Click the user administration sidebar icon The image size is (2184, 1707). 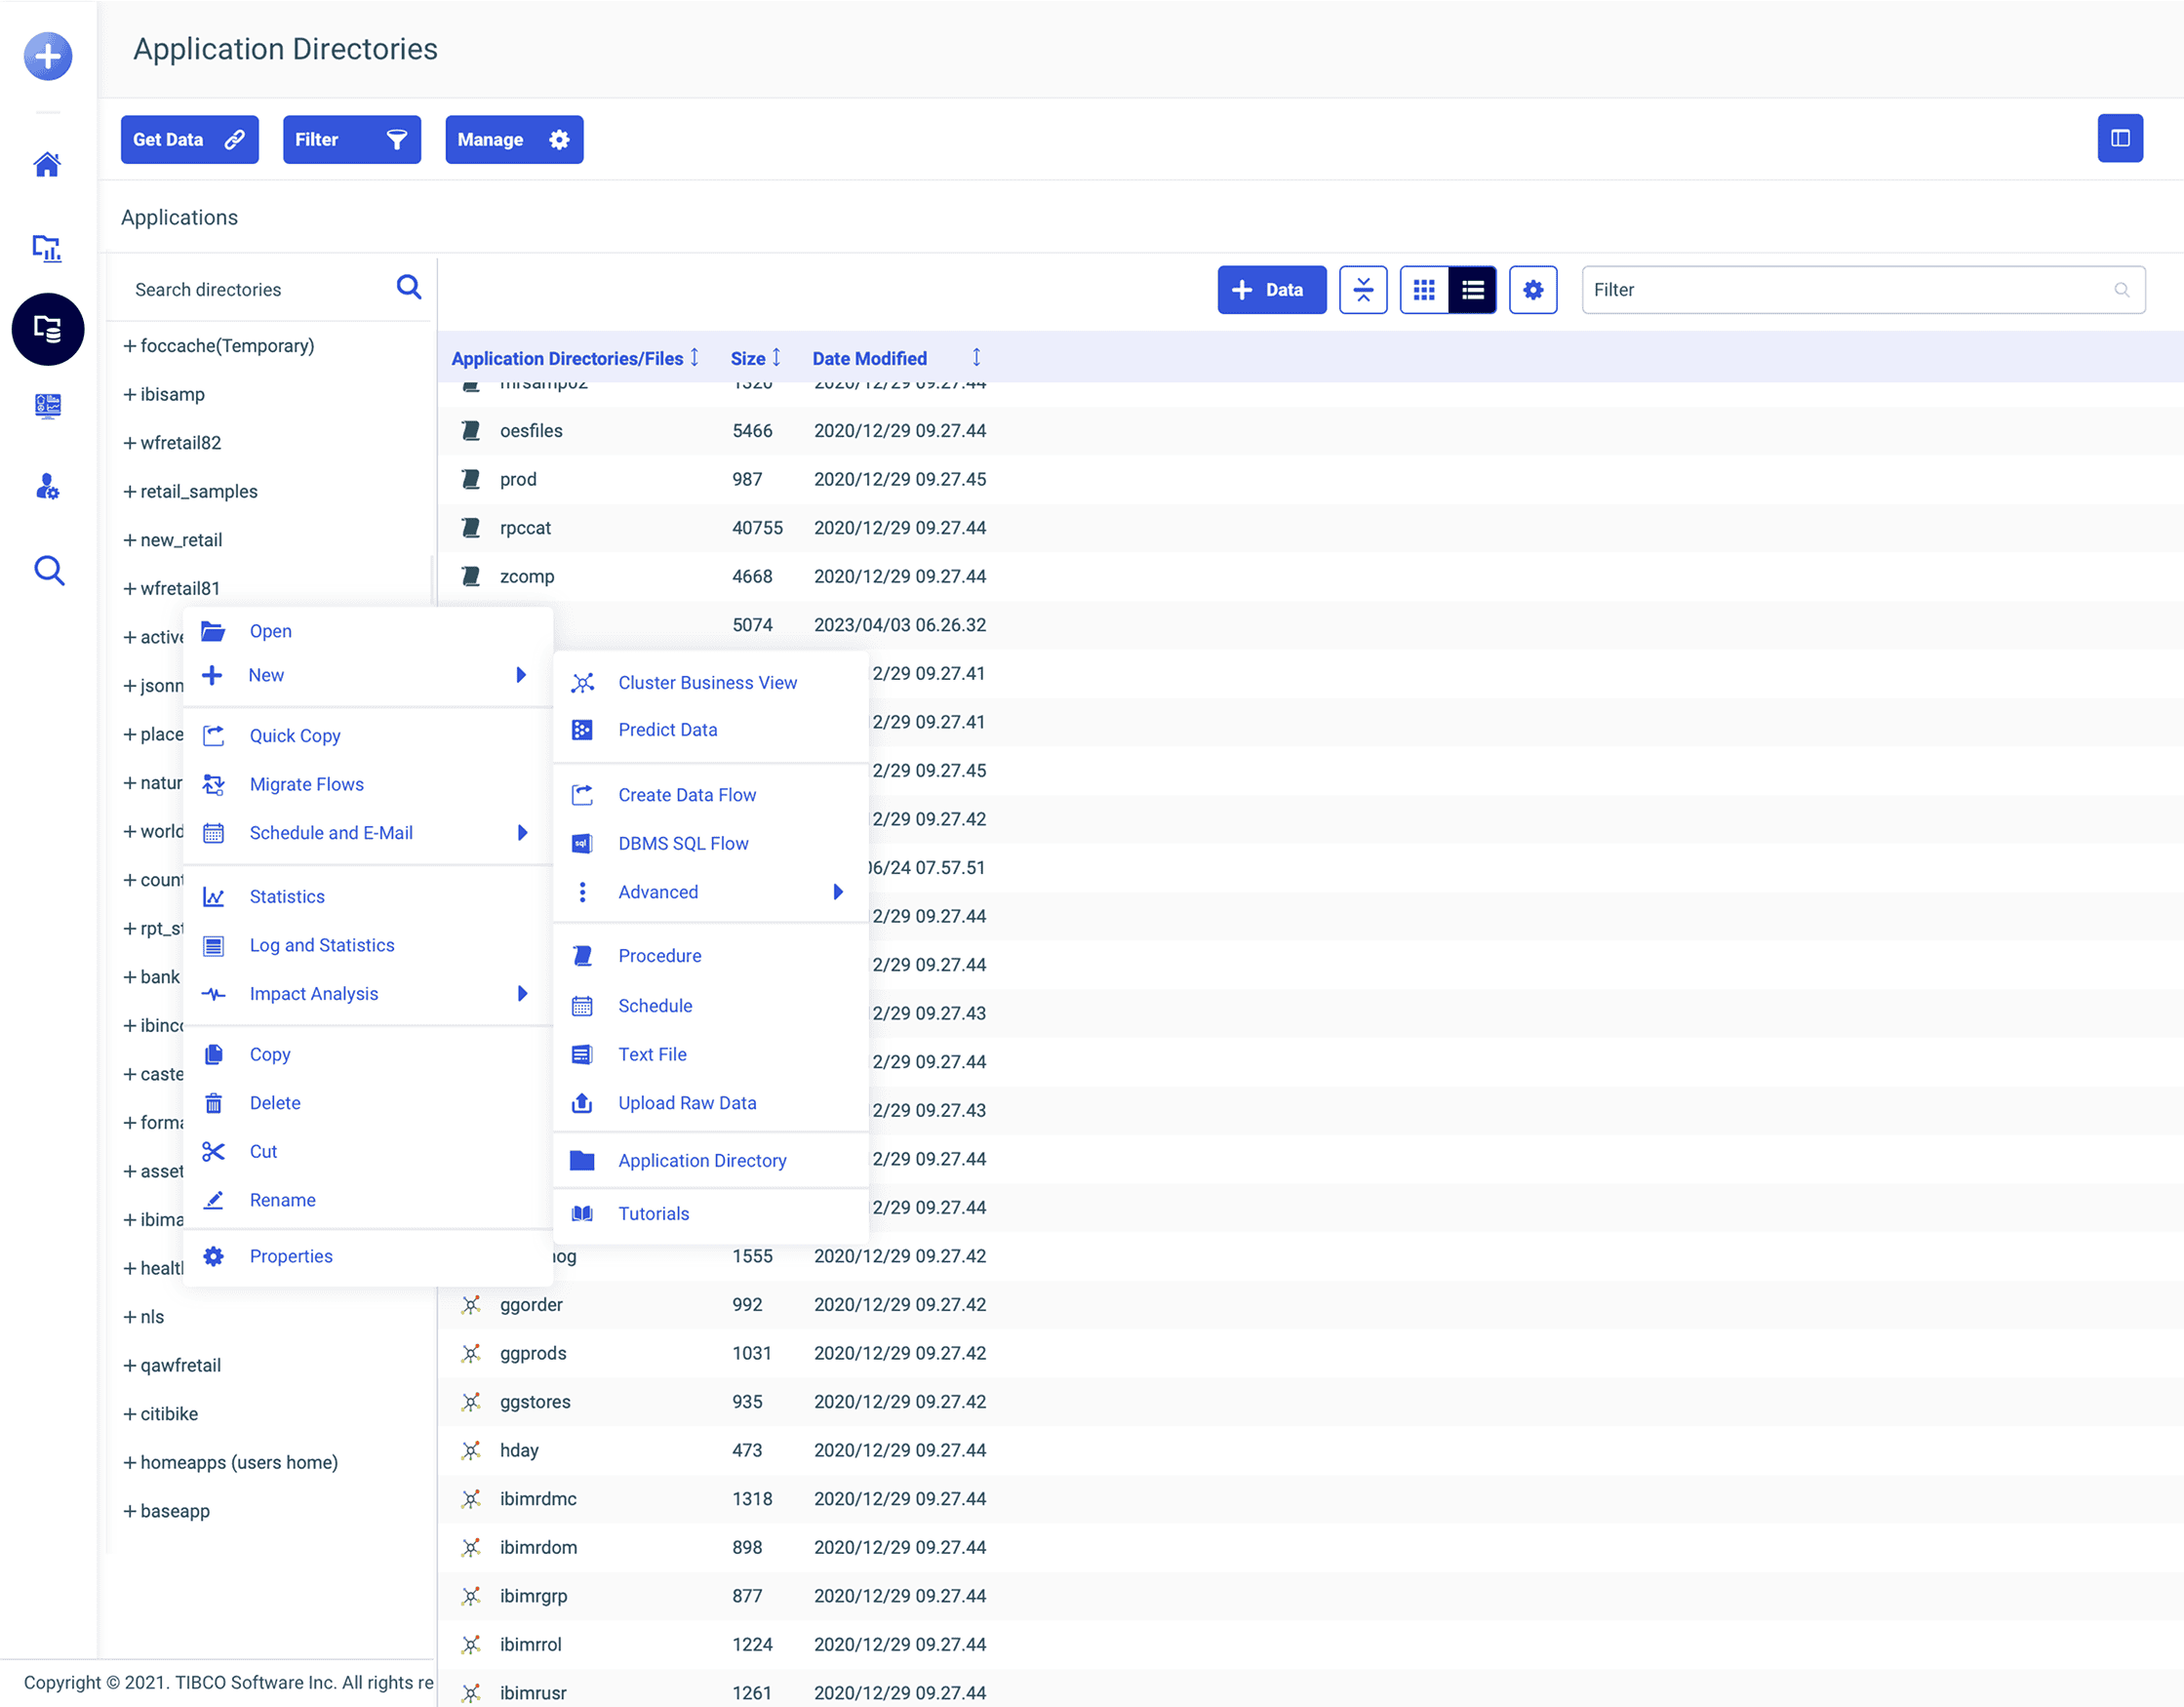[x=47, y=487]
